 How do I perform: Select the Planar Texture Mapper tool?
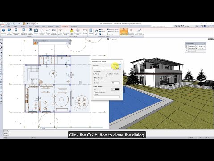(16, 31)
